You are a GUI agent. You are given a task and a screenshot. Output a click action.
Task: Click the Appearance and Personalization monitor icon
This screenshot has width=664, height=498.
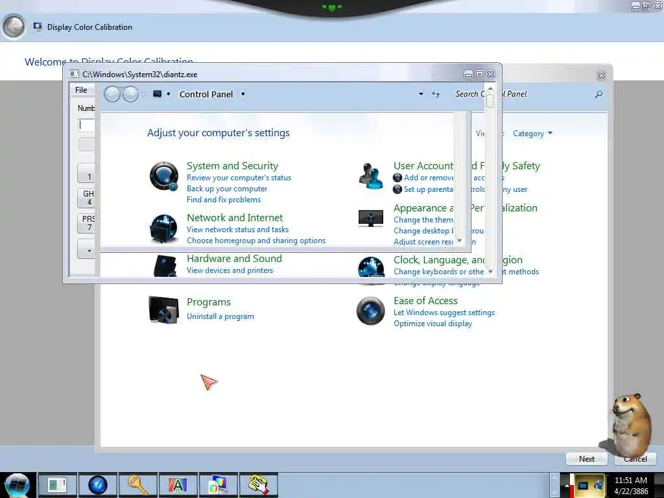click(x=370, y=218)
